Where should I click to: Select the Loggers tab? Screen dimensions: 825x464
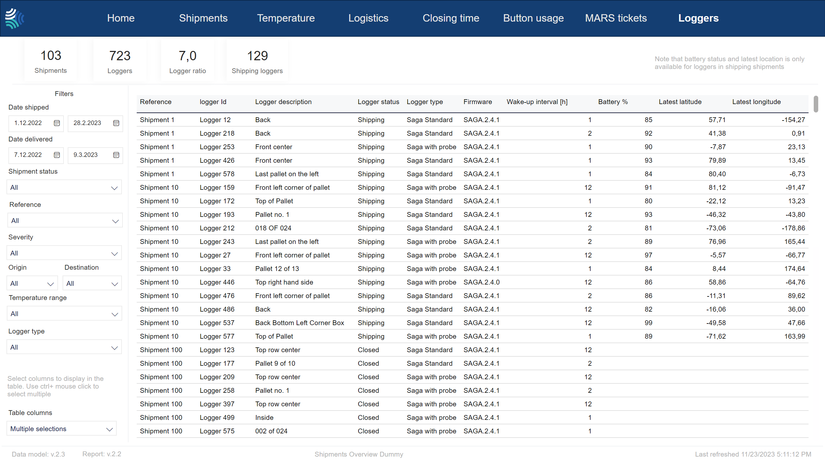pyautogui.click(x=699, y=18)
